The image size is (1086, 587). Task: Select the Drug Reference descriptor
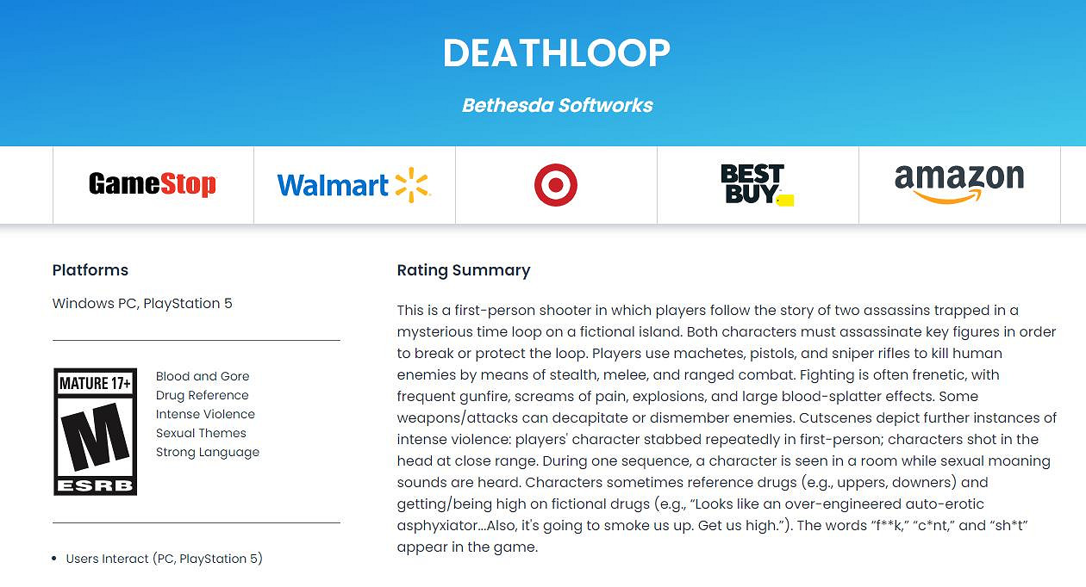[x=202, y=395]
